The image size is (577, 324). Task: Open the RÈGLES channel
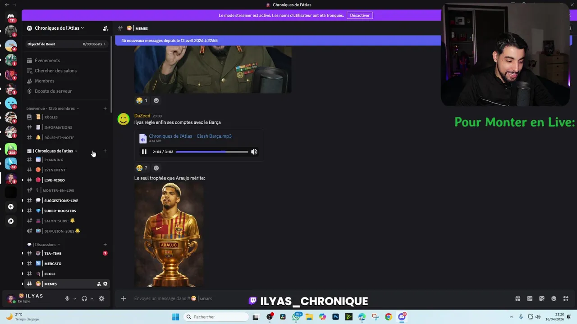coord(66,117)
